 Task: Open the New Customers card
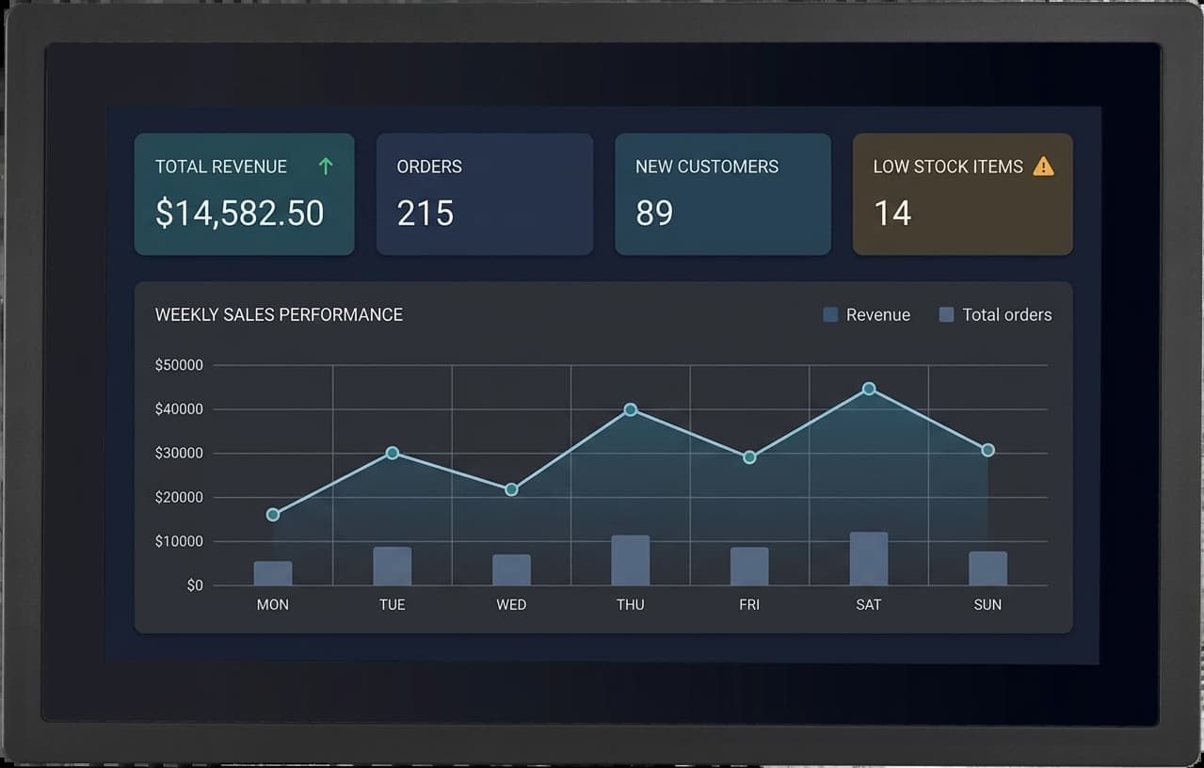pos(723,194)
